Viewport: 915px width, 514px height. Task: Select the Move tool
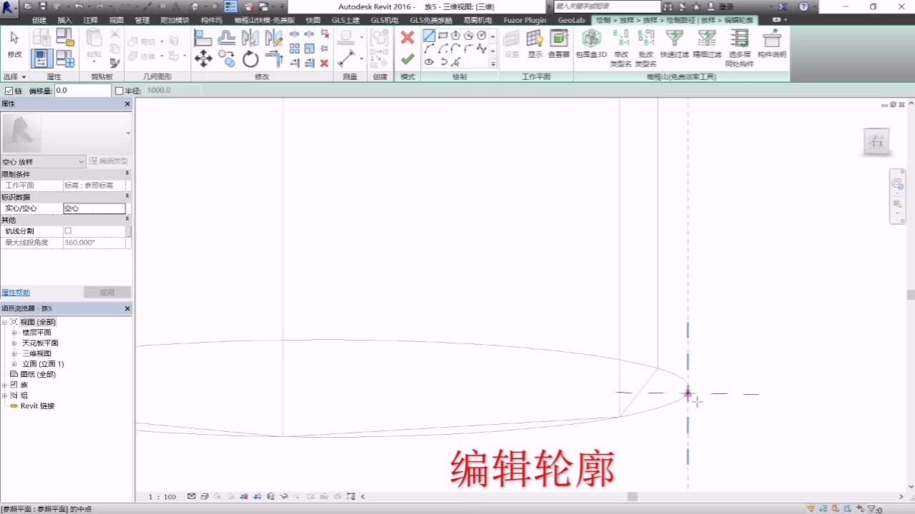click(x=203, y=59)
